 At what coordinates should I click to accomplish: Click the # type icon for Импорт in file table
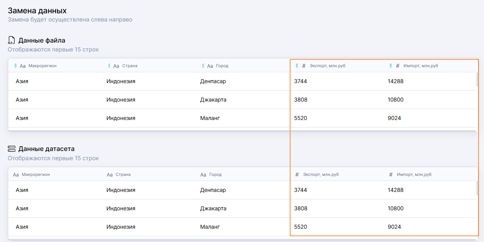398,66
